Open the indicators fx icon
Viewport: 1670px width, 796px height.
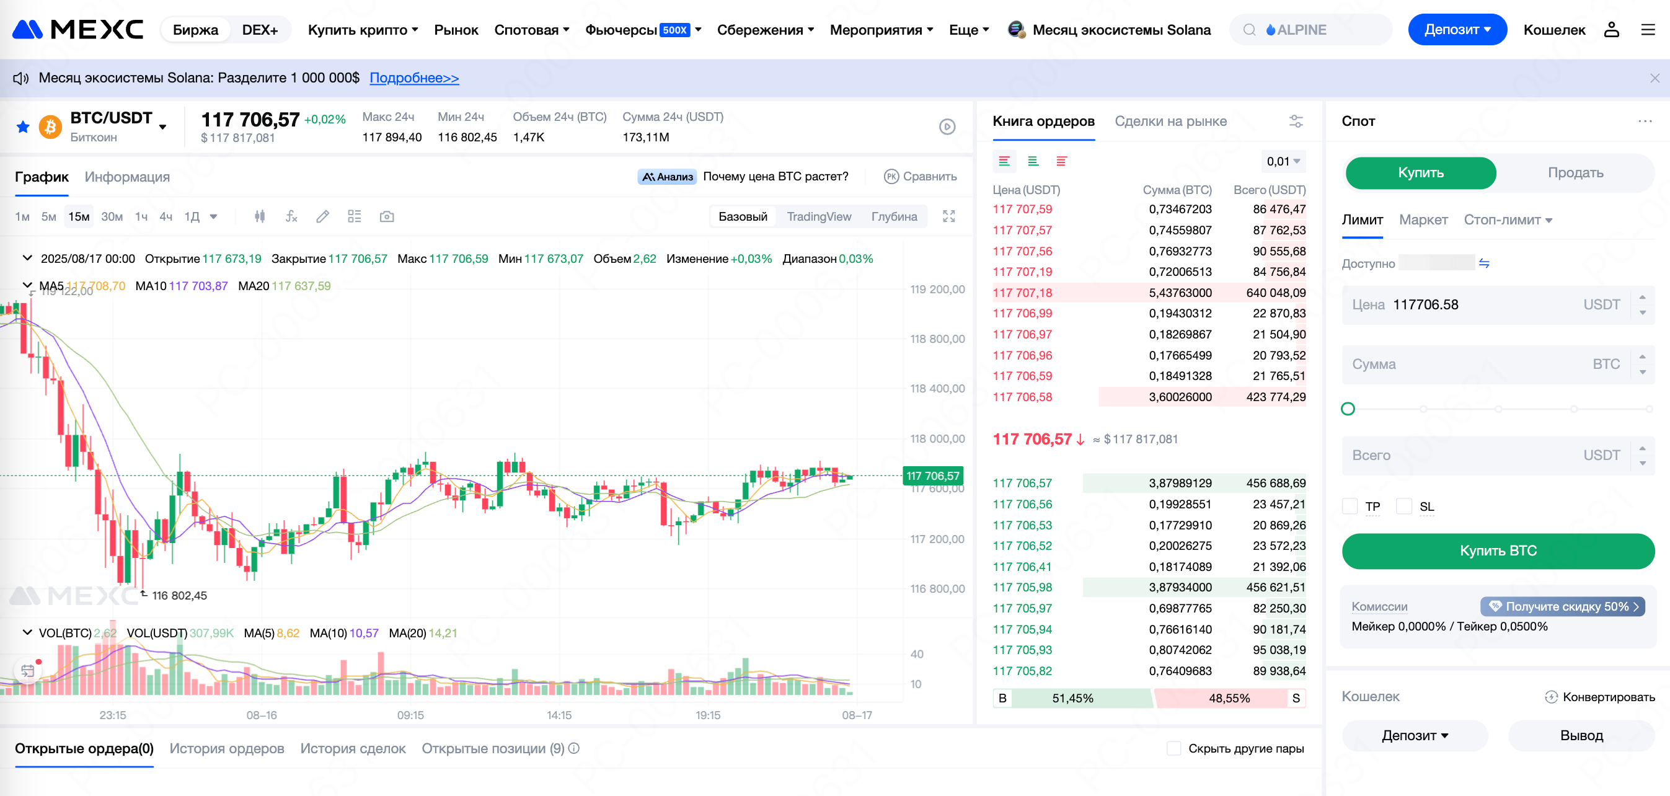pyautogui.click(x=291, y=216)
